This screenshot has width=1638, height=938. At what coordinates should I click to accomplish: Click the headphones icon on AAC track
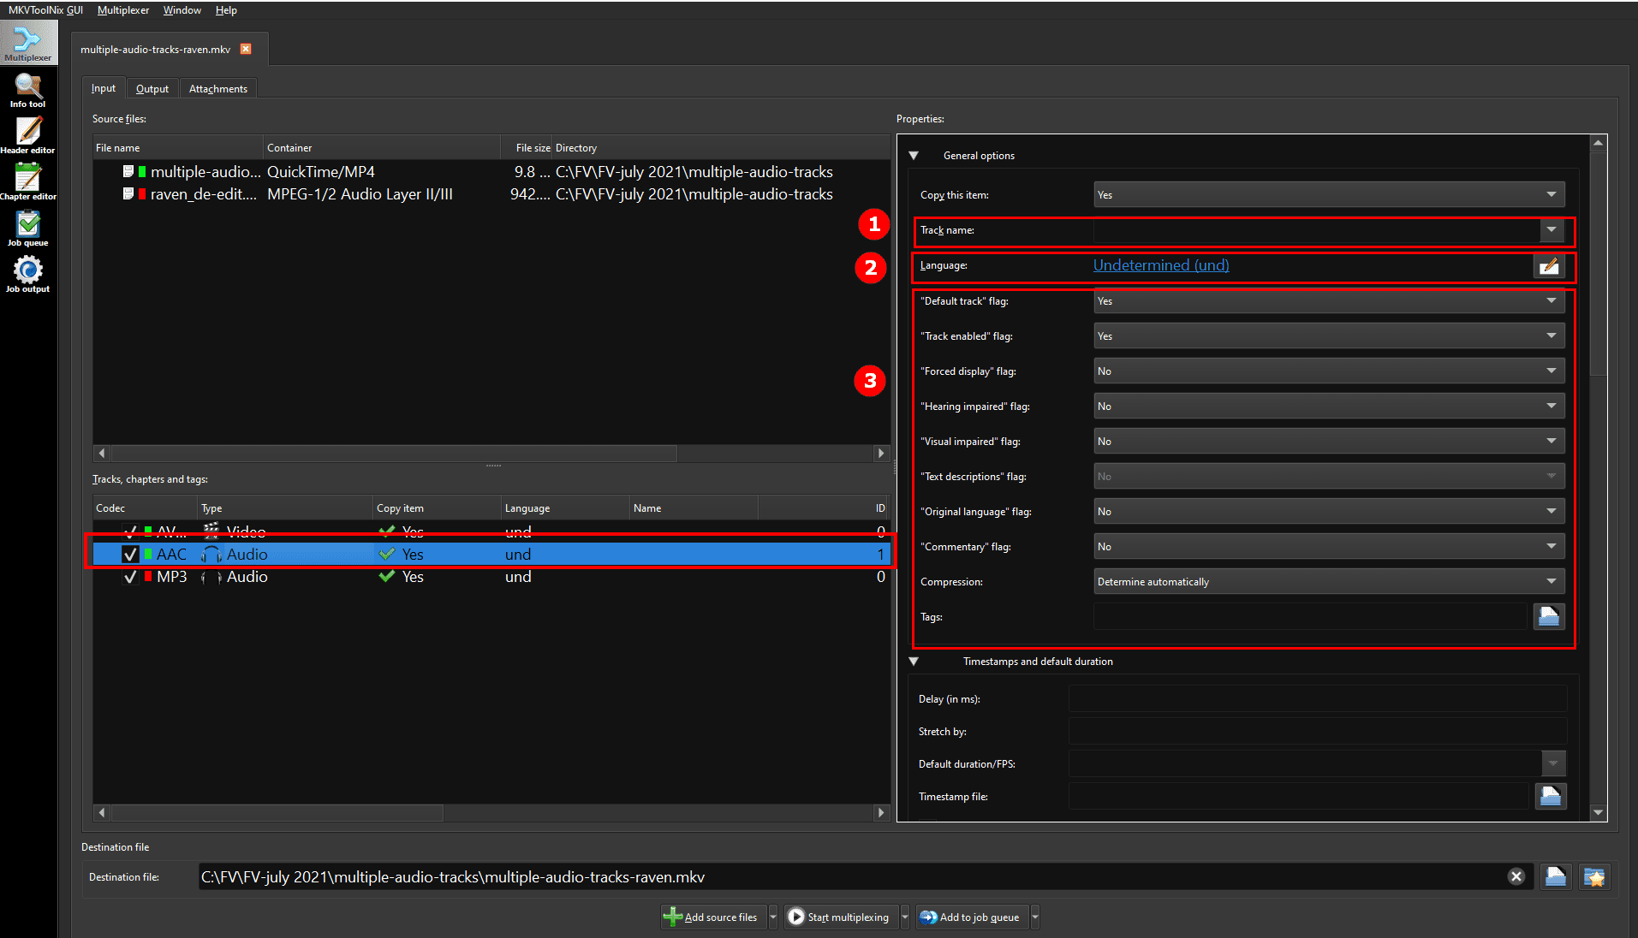[211, 554]
